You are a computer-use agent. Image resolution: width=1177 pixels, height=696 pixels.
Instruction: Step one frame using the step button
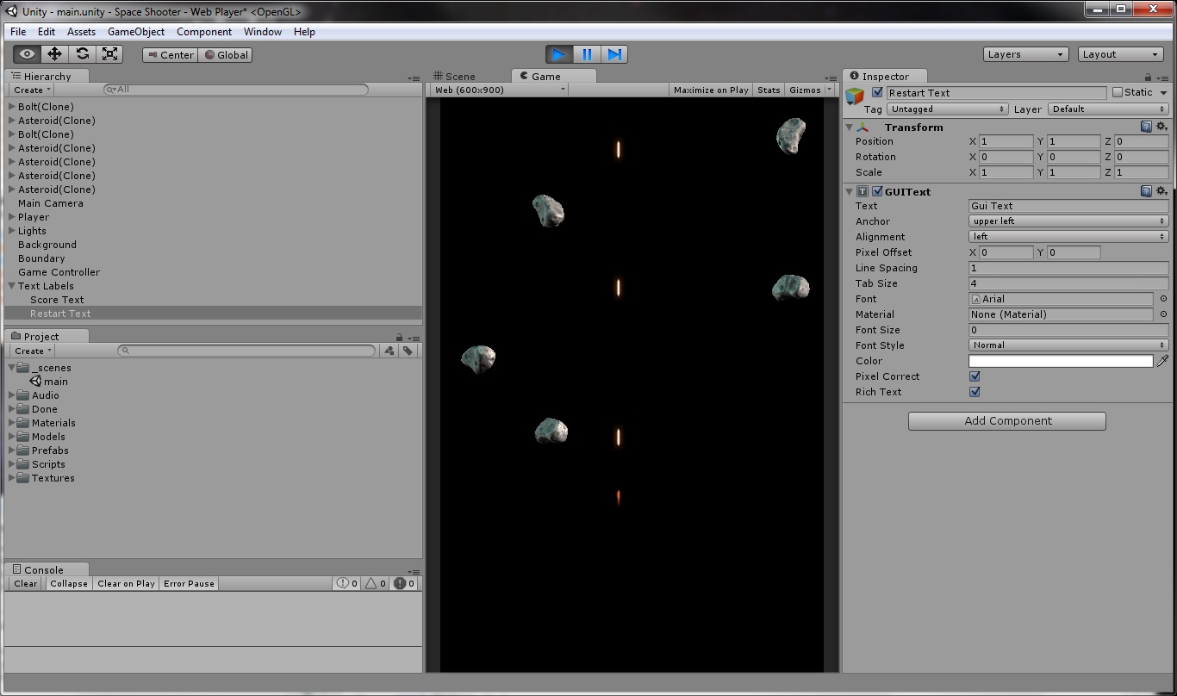tap(614, 53)
